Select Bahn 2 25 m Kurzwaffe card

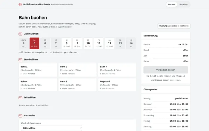[77, 70]
